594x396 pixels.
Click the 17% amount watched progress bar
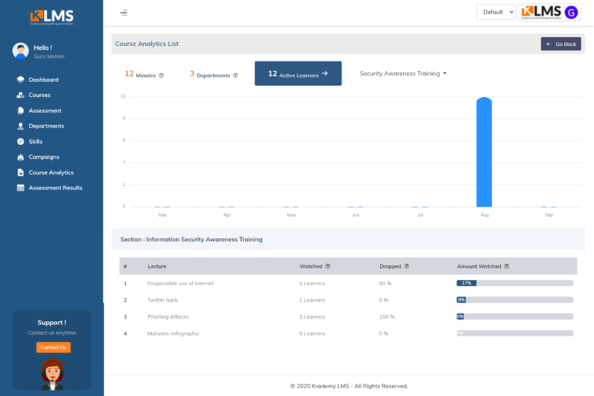(x=515, y=283)
